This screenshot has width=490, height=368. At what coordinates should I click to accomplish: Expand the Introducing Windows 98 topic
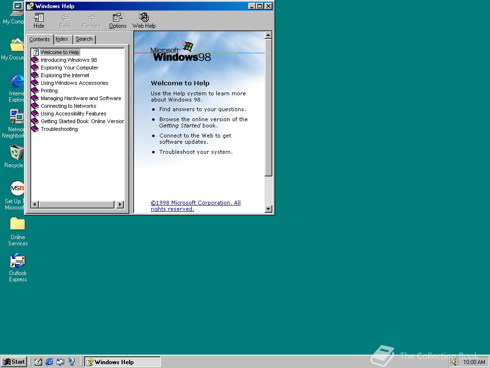tap(69, 60)
